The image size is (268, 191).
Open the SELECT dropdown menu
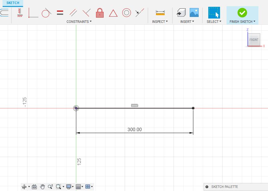tap(214, 22)
